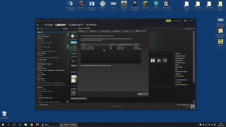226x127 pixels.
Task: Open the Fallout NV 4GB desktop icon
Action: (124, 6)
